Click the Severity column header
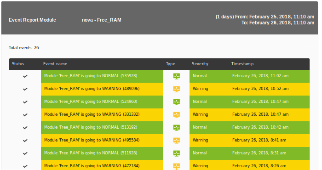 pos(200,64)
